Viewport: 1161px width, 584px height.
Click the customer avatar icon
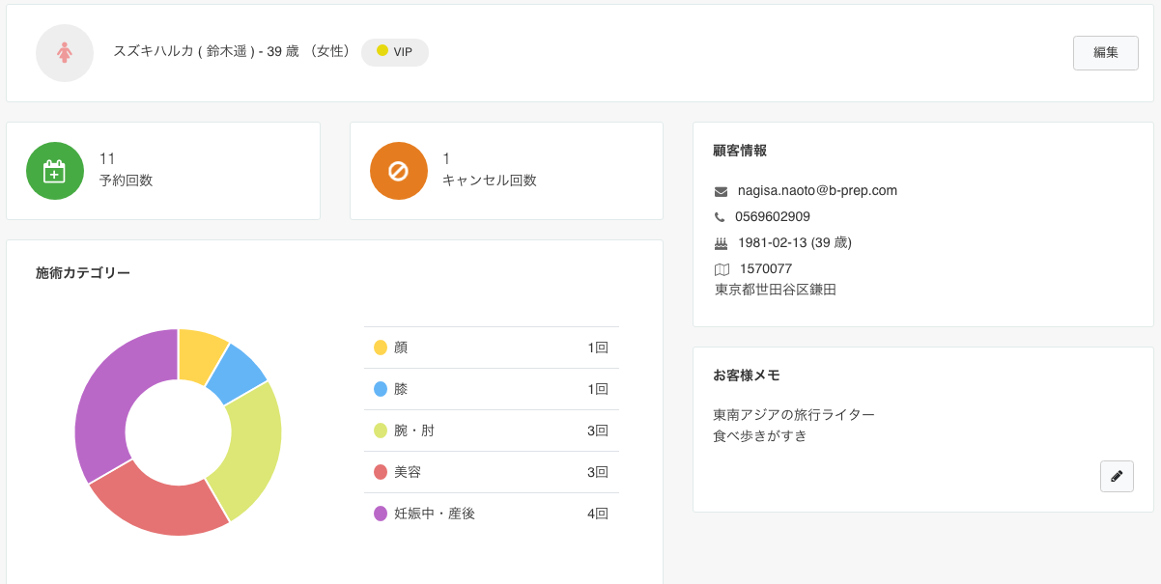[x=65, y=53]
